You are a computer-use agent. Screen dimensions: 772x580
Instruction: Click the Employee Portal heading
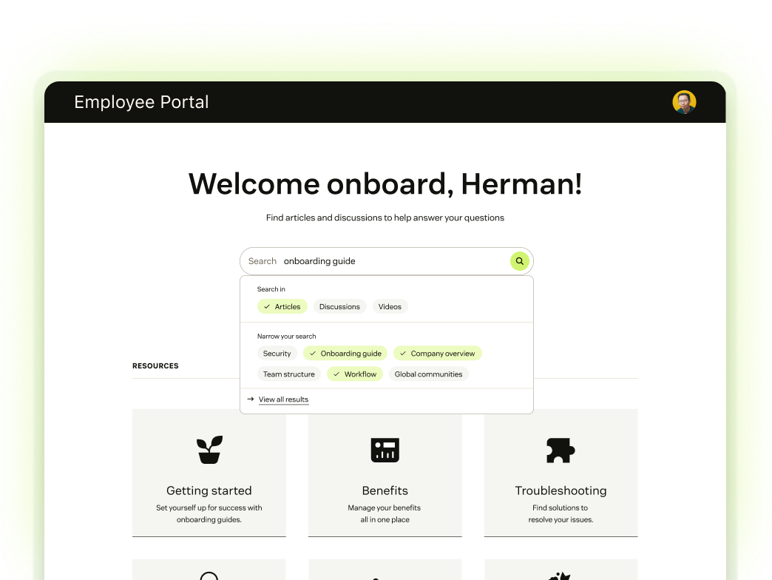click(x=140, y=102)
